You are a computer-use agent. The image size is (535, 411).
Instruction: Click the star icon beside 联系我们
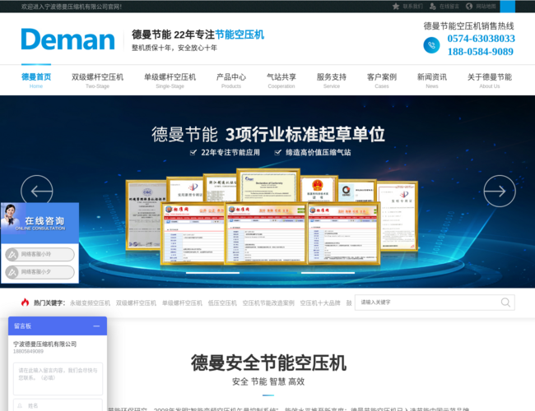point(396,6)
